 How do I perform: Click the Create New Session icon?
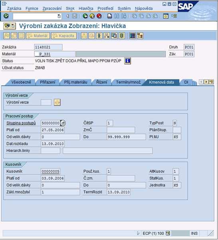166,16
